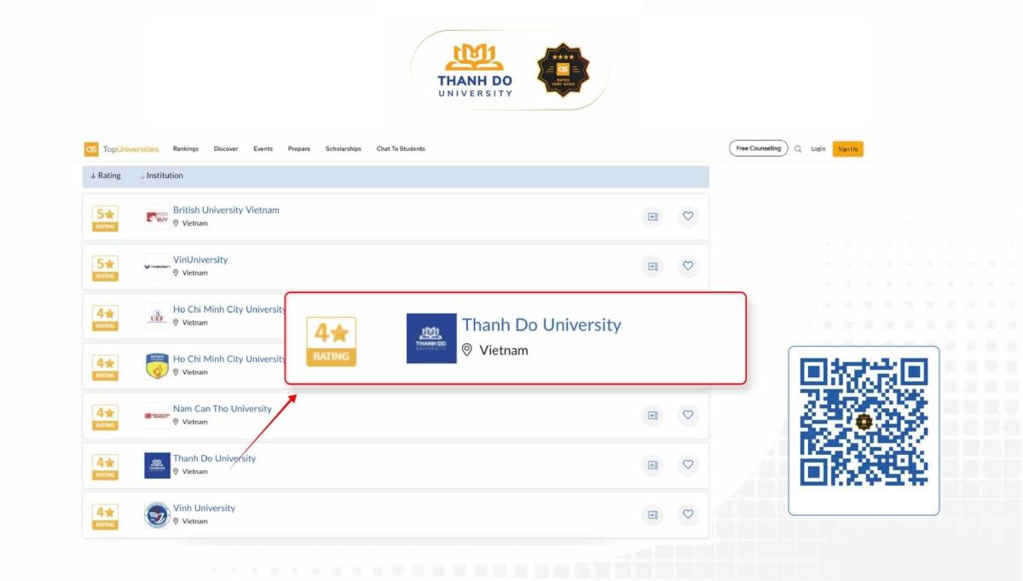
Task: Click the Vinh University logo
Action: [x=157, y=515]
